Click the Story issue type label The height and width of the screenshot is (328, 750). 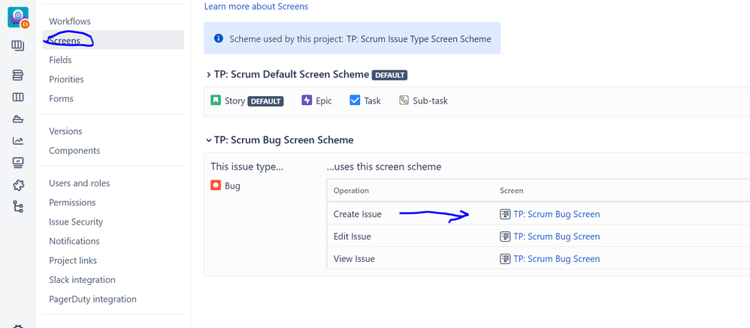(x=235, y=101)
